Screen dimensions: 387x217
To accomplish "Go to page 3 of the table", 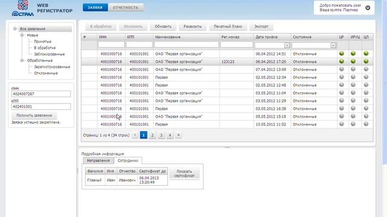I will pyautogui.click(x=161, y=135).
